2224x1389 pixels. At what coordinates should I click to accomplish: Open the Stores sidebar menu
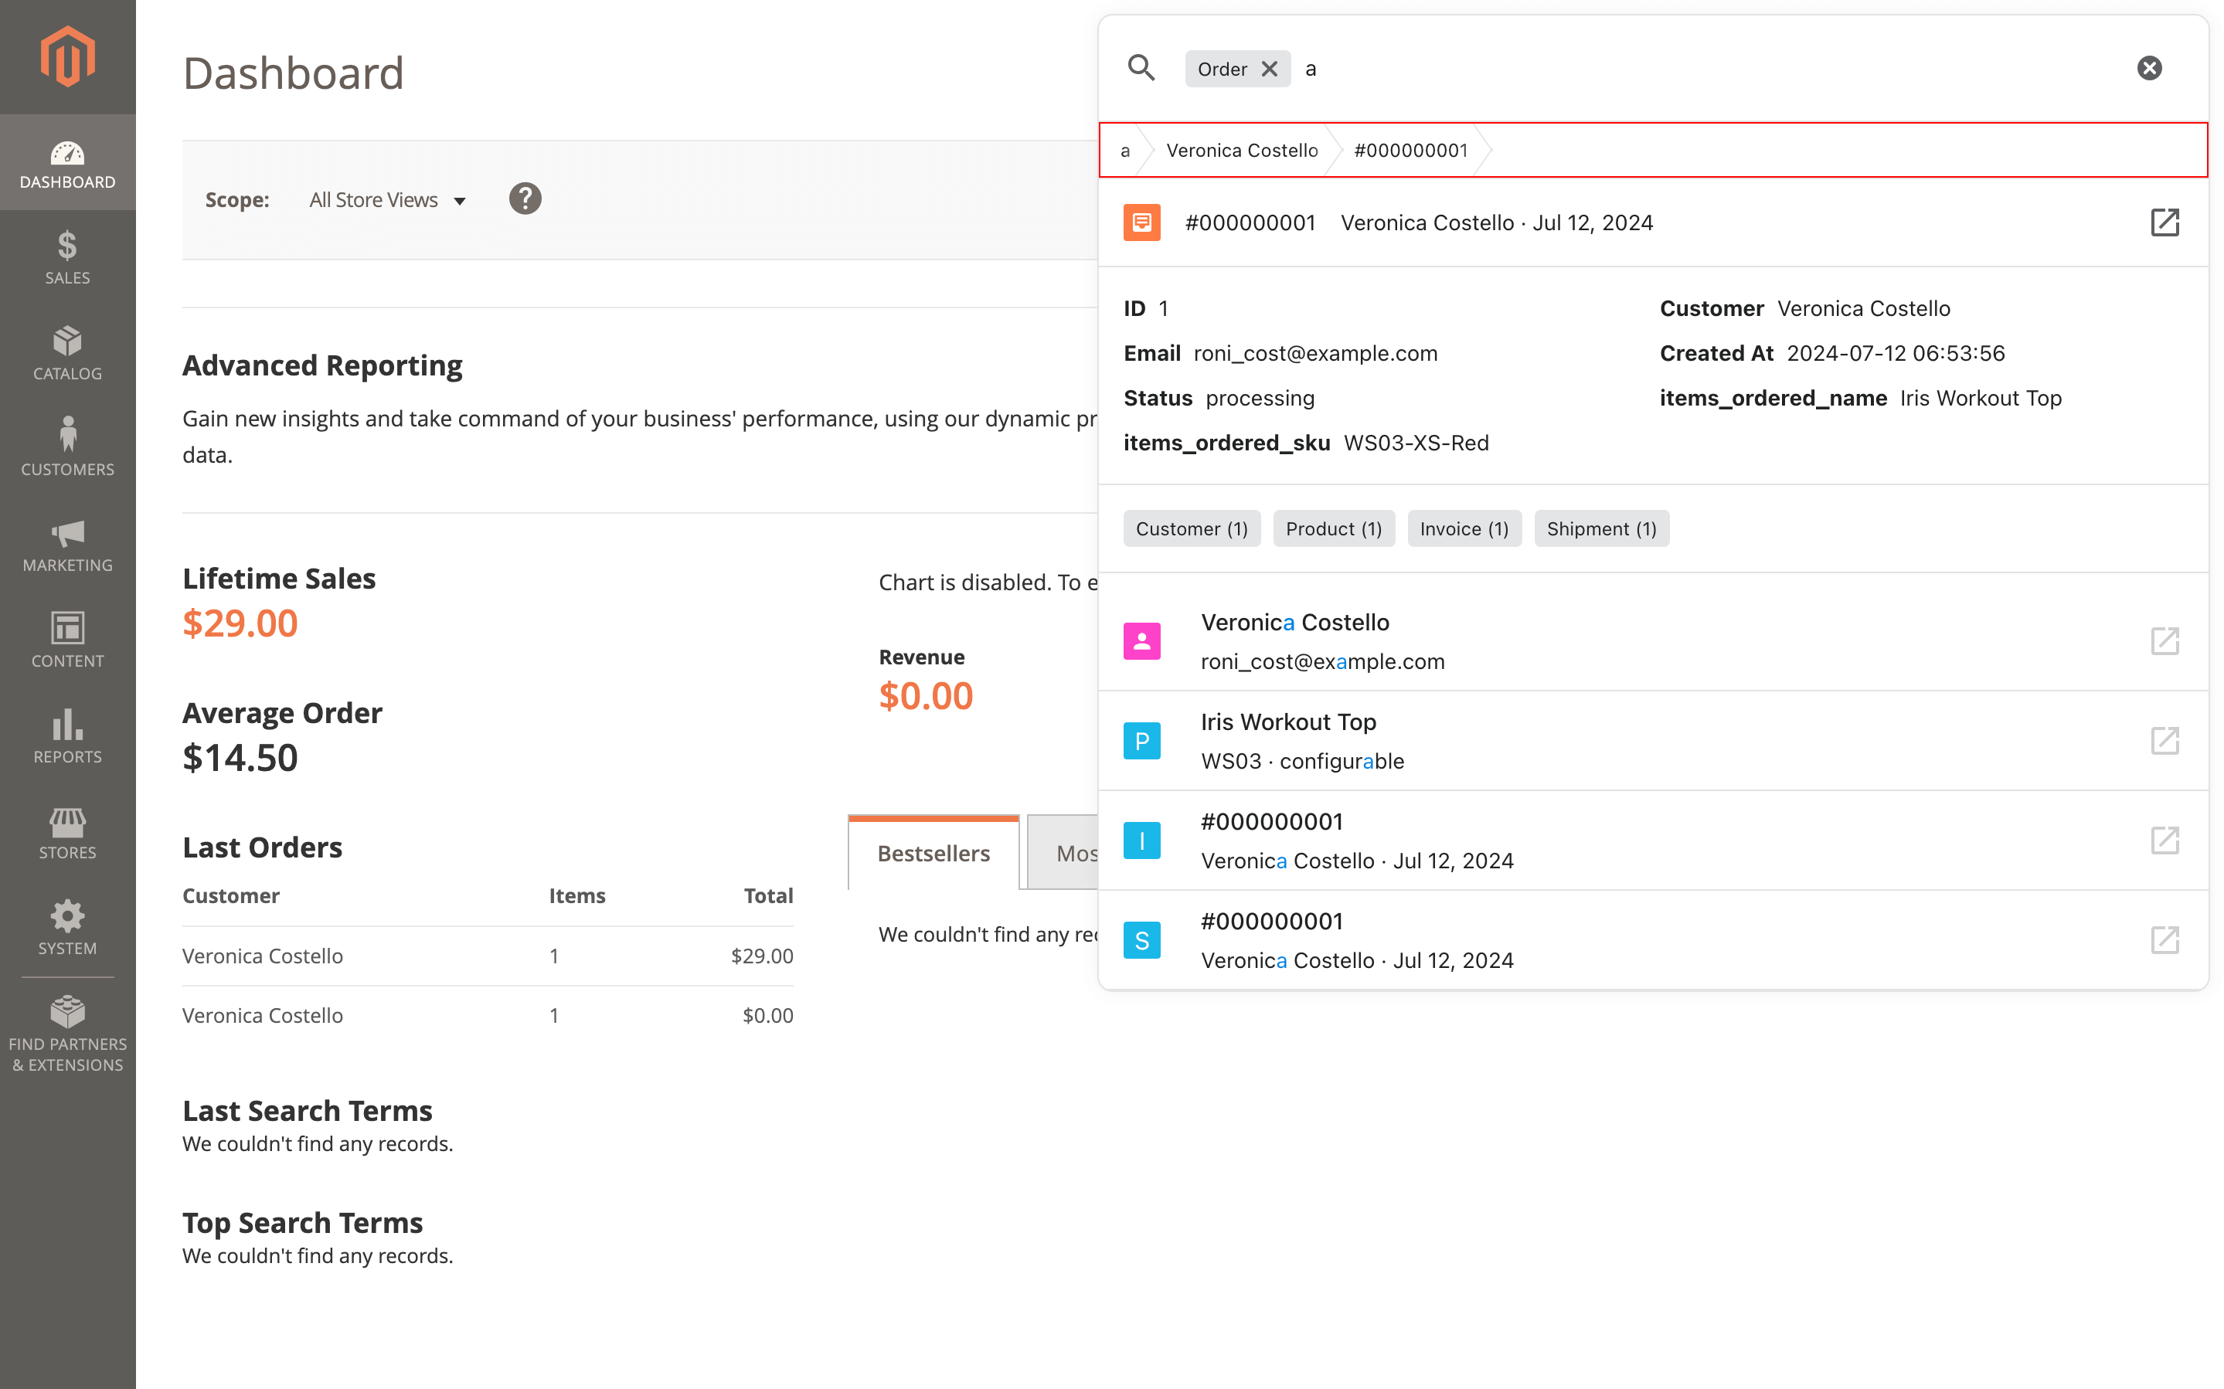pyautogui.click(x=67, y=834)
